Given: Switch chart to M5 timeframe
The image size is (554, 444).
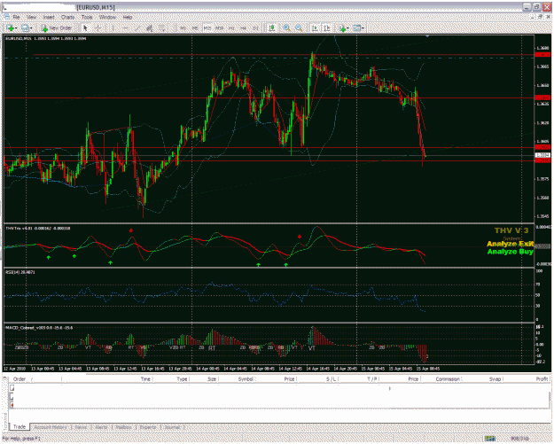Looking at the screenshot, I should click(195, 27).
